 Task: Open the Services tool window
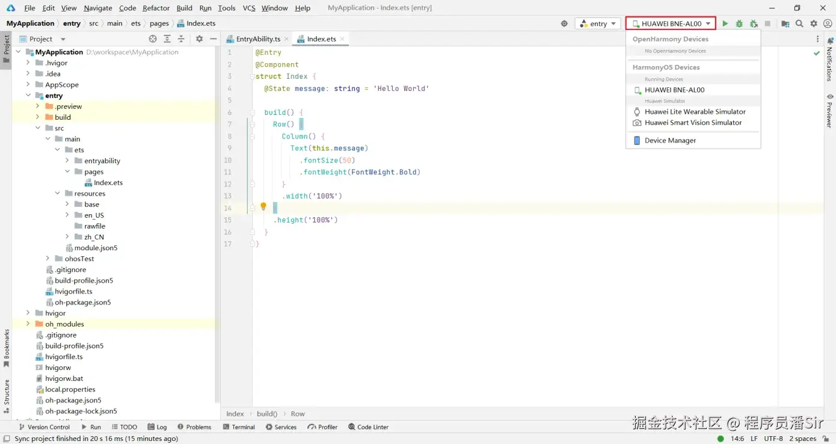coord(281,427)
